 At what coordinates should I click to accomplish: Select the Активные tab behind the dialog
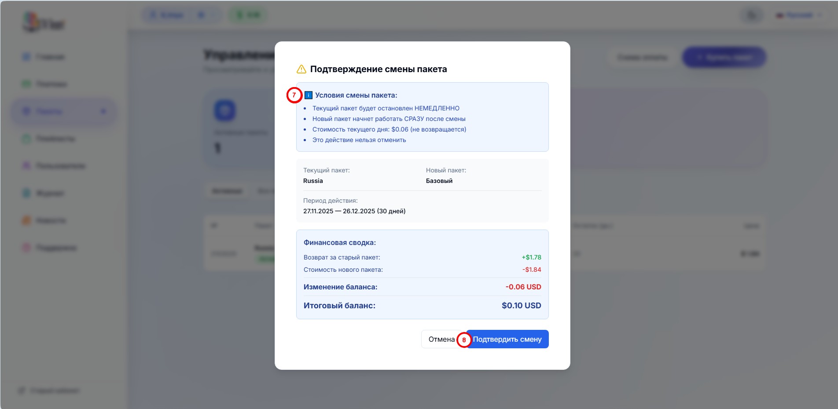(x=227, y=191)
